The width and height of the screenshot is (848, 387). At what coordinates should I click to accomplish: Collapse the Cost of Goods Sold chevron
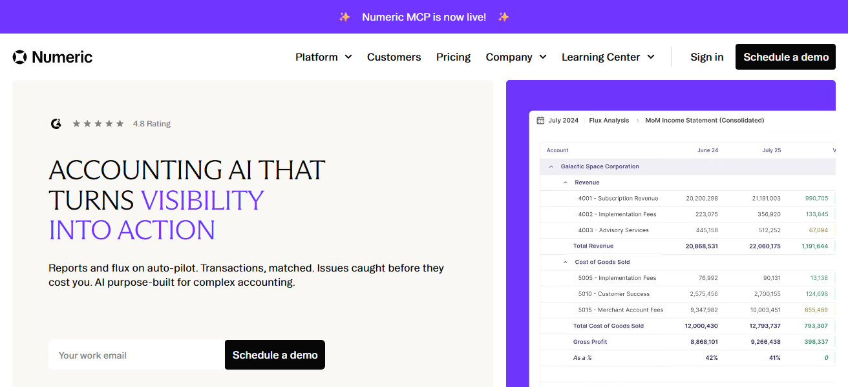pyautogui.click(x=566, y=262)
